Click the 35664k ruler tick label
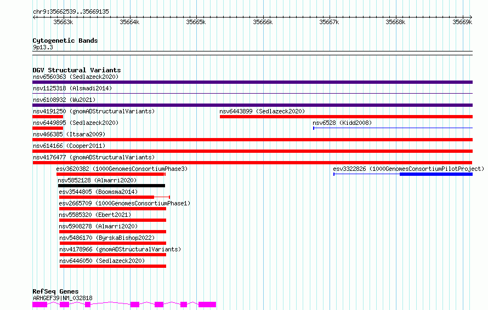The height and width of the screenshot is (310, 488). (129, 22)
